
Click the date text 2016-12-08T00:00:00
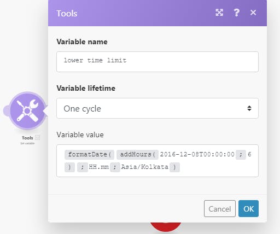coord(197,154)
